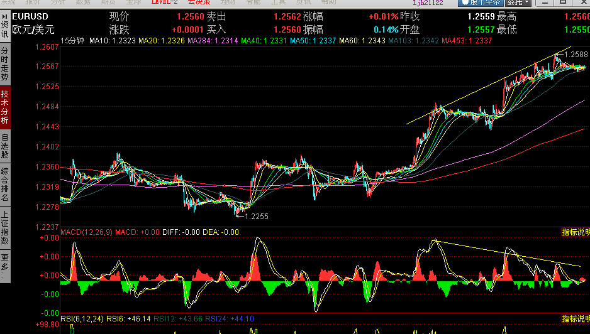Click the RSI6: +46.14 value

(x=128, y=318)
